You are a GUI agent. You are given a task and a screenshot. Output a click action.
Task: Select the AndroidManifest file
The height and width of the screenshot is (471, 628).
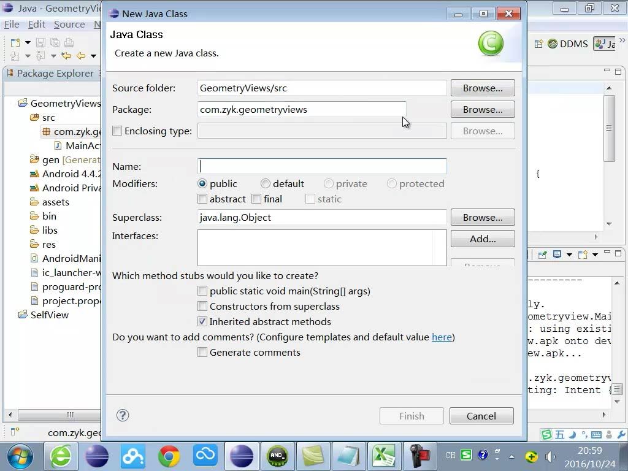(66, 259)
